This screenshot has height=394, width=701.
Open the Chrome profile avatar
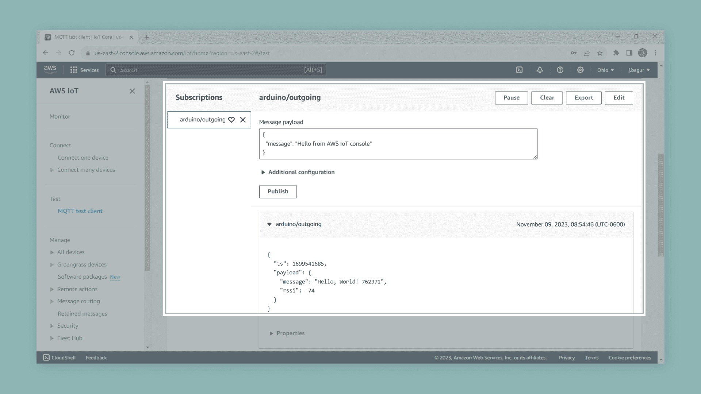coord(643,53)
